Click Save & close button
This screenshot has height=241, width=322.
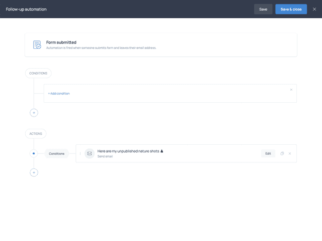pos(291,9)
